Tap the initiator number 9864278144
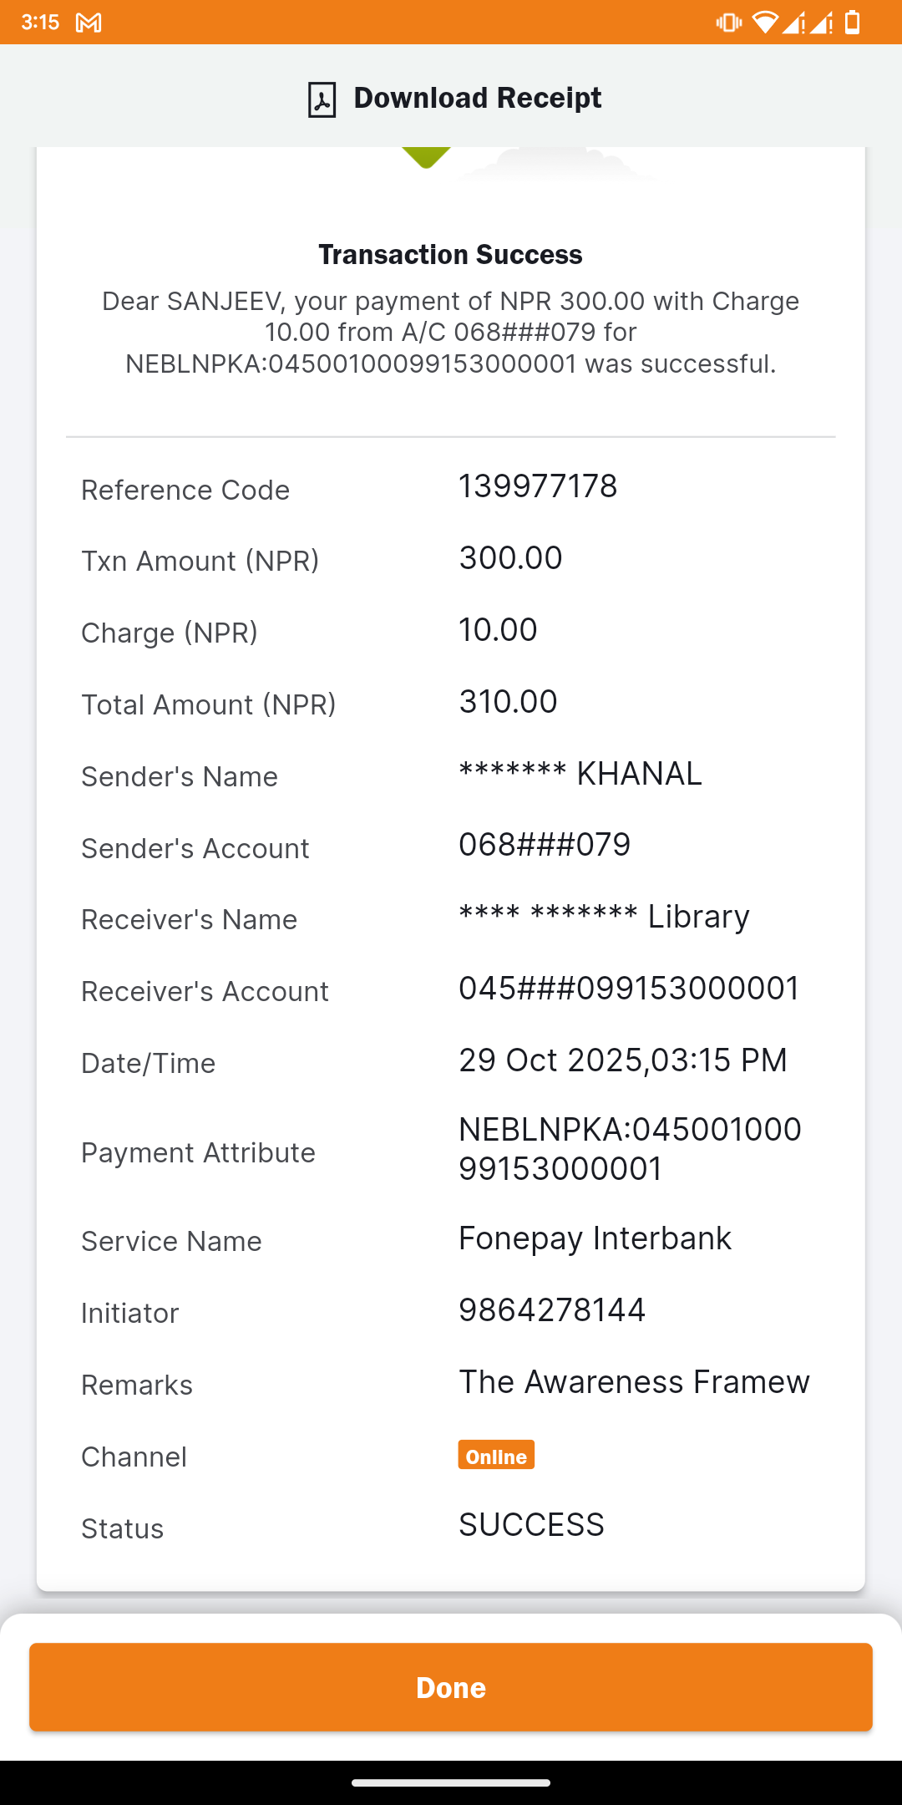Viewport: 902px width, 1805px height. tap(552, 1310)
